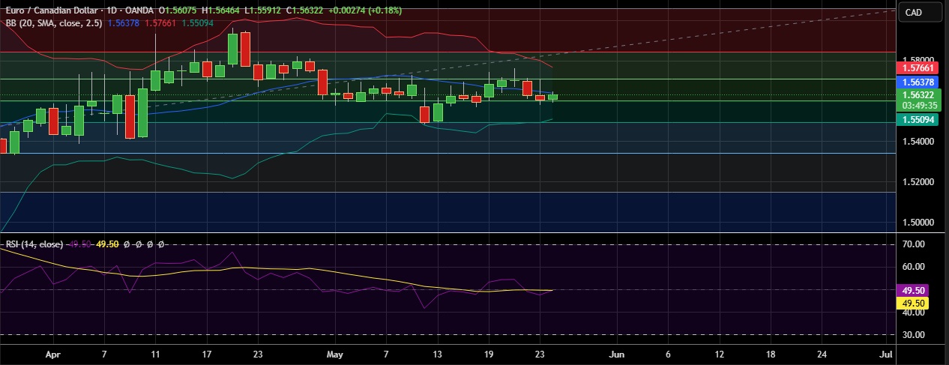Select the close value C1.56322
949x365 pixels.
tap(304, 10)
